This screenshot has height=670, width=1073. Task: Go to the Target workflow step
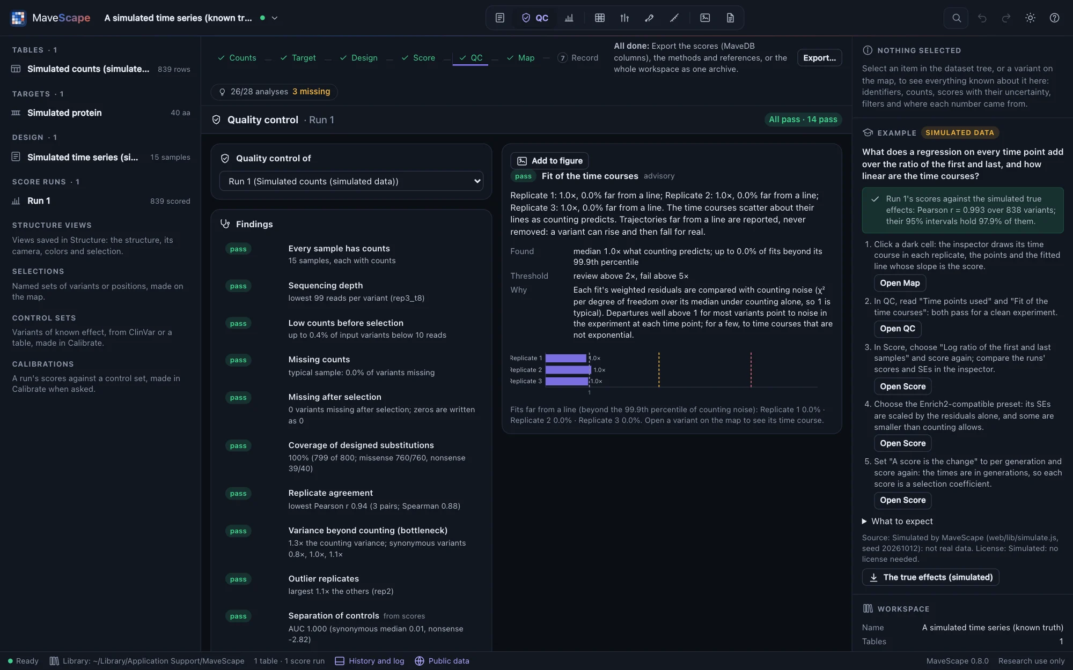298,58
